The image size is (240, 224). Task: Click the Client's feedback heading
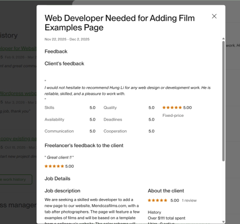(64, 63)
